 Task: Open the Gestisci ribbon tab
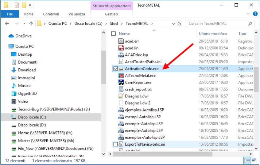(x=112, y=14)
